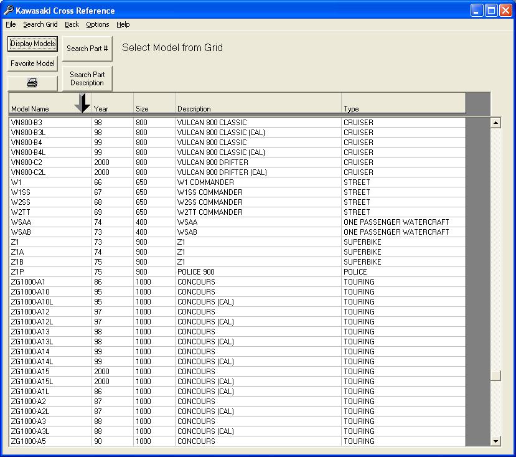
Task: Select model ZG1000-A1
Action: pos(237,282)
